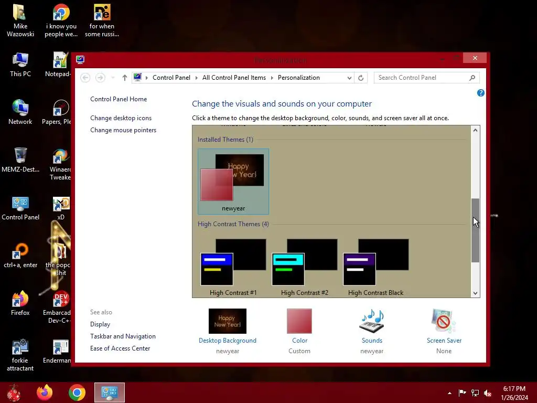This screenshot has height=403, width=537.
Task: Open the Network desktop icon
Action: (x=20, y=112)
